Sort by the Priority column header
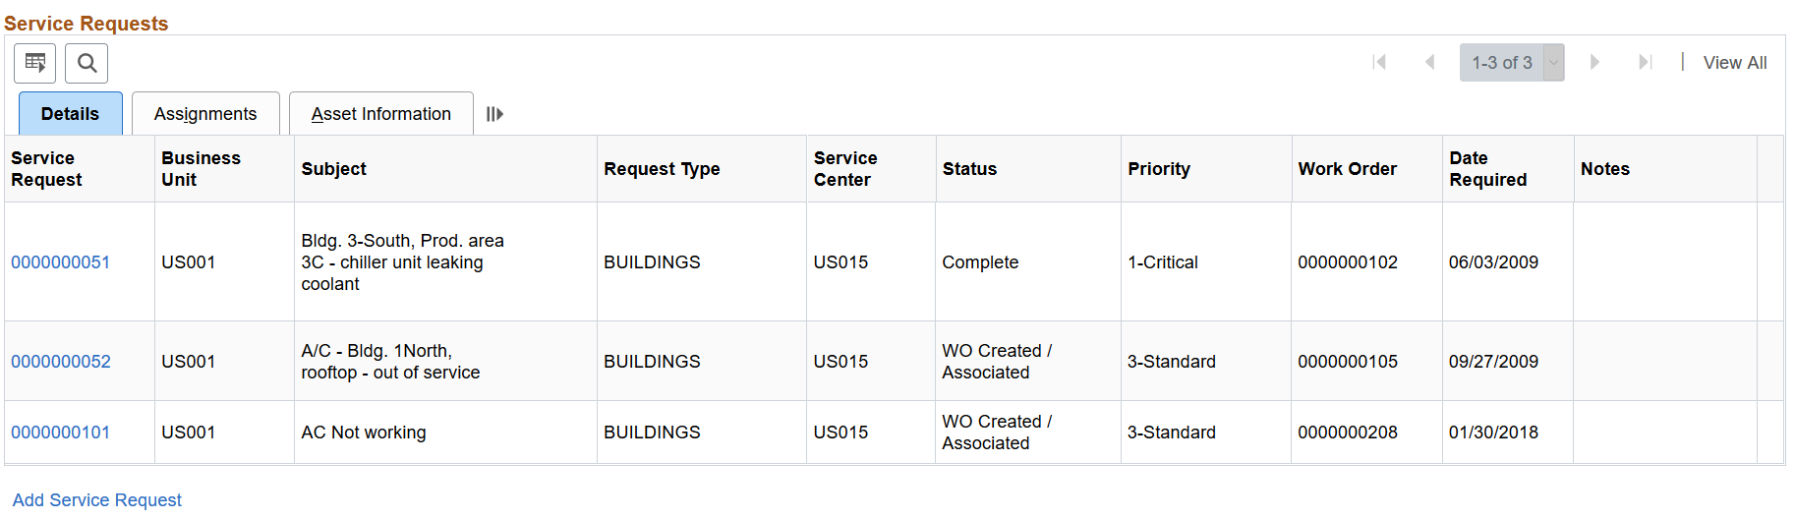 coord(1159,169)
